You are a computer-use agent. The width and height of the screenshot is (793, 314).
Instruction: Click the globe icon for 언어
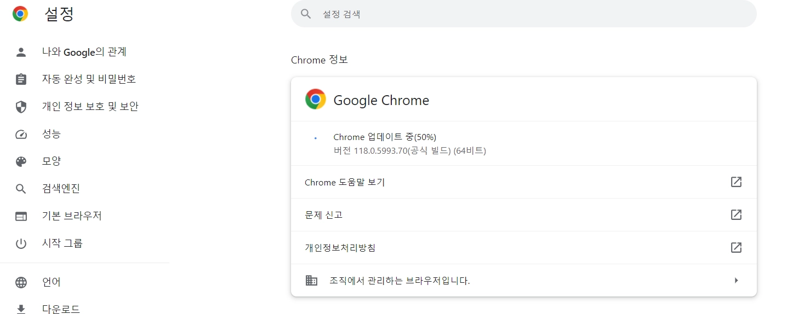[x=21, y=282]
